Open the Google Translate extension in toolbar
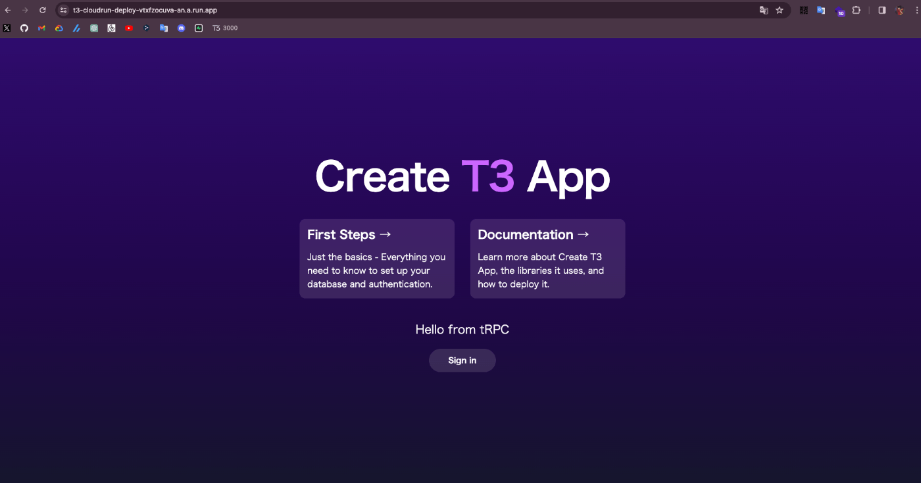Viewport: 921px width, 483px height. (x=821, y=11)
